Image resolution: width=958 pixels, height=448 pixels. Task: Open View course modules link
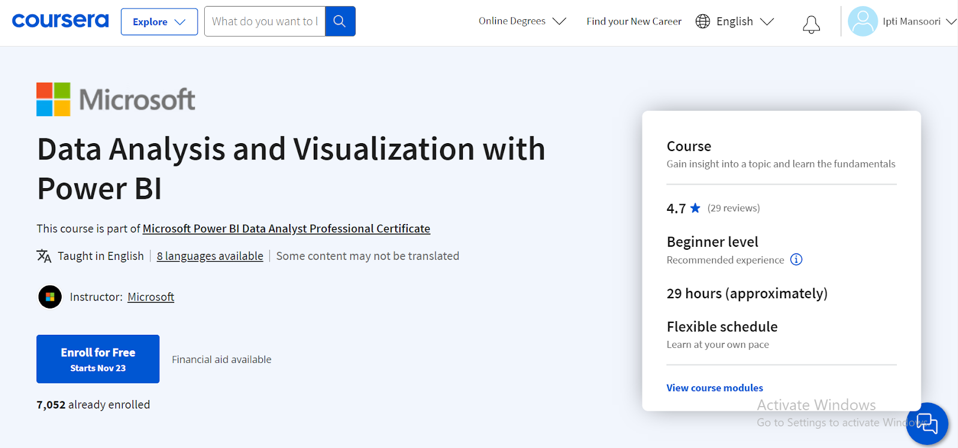click(x=715, y=388)
